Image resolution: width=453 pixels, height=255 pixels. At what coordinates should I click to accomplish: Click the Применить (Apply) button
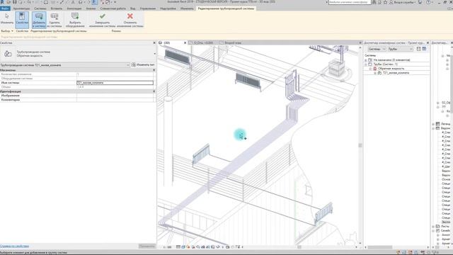[x=147, y=246]
